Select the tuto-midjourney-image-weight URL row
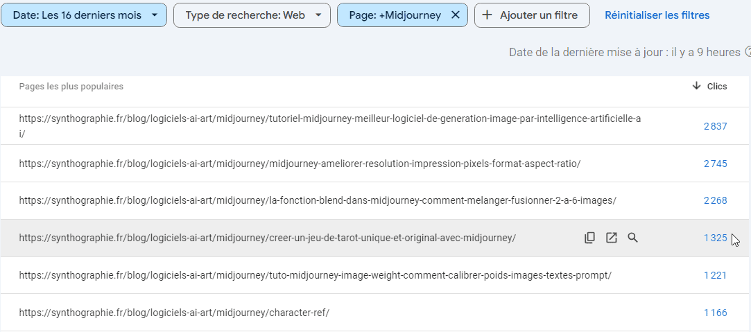This screenshot has height=332, width=751. pyautogui.click(x=376, y=276)
